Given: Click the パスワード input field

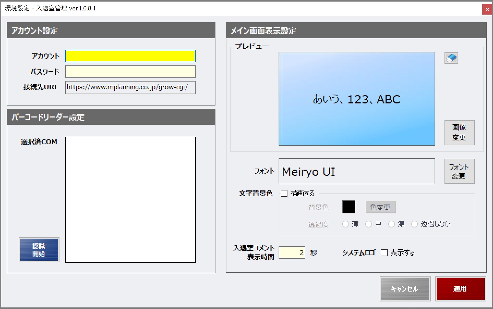Looking at the screenshot, I should [130, 72].
